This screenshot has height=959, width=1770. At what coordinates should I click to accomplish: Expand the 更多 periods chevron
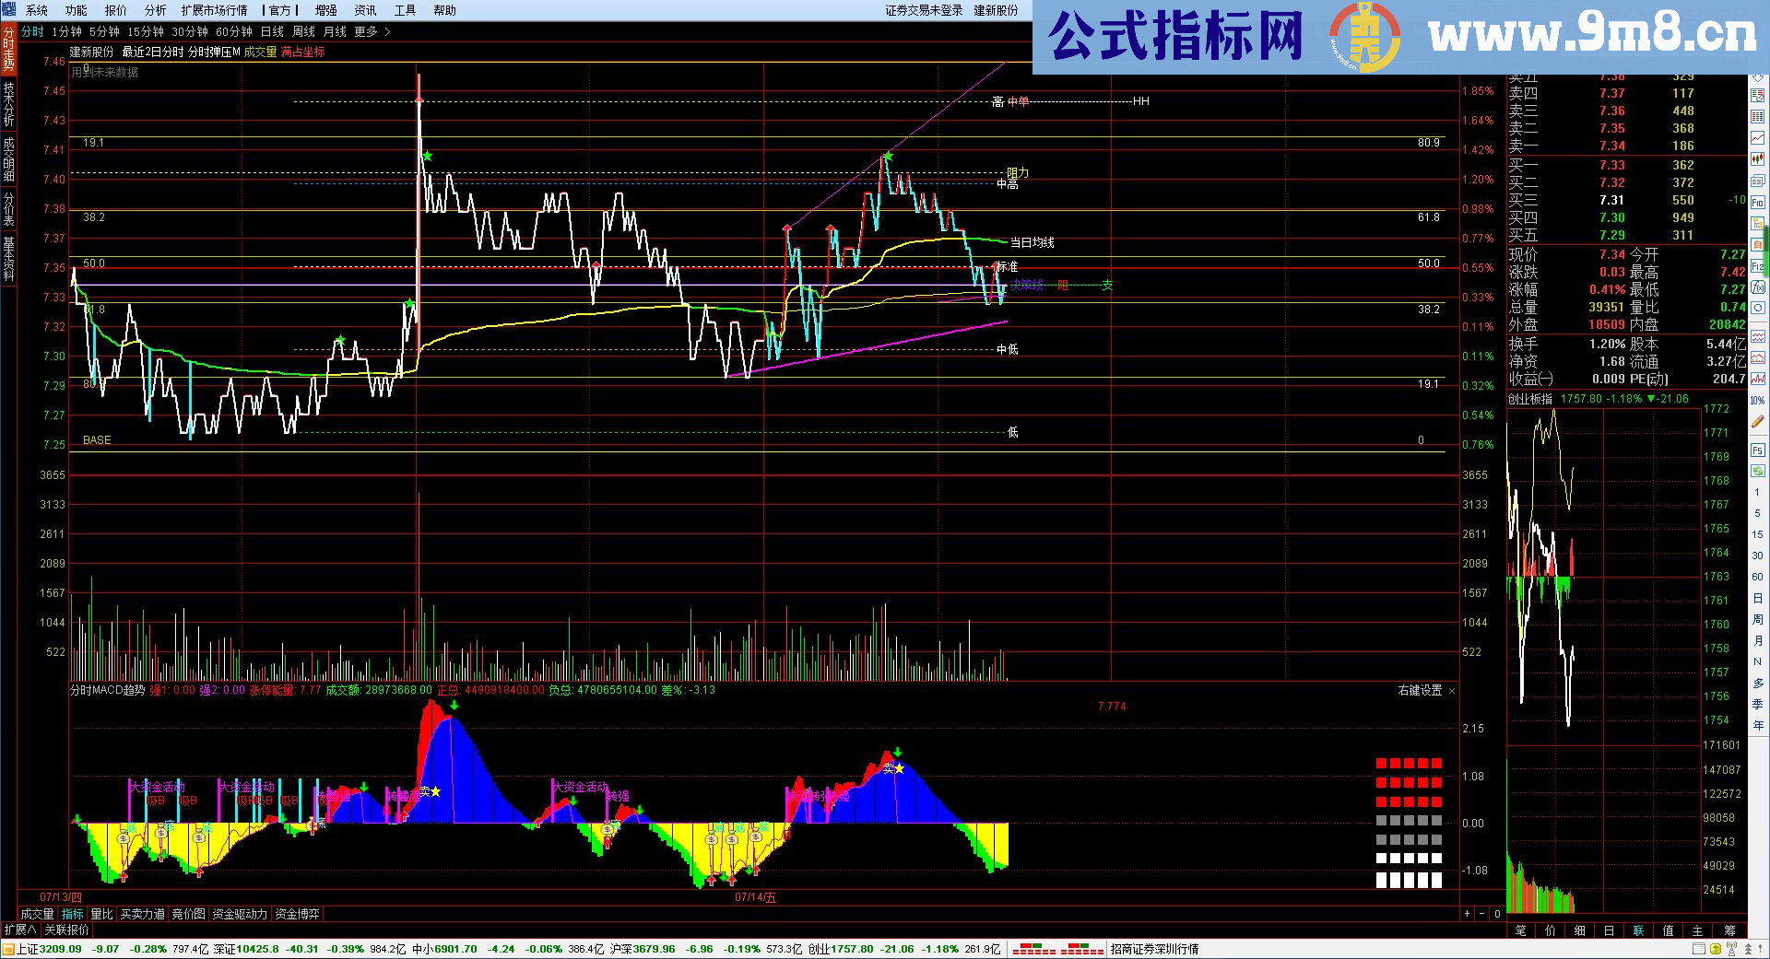(387, 31)
